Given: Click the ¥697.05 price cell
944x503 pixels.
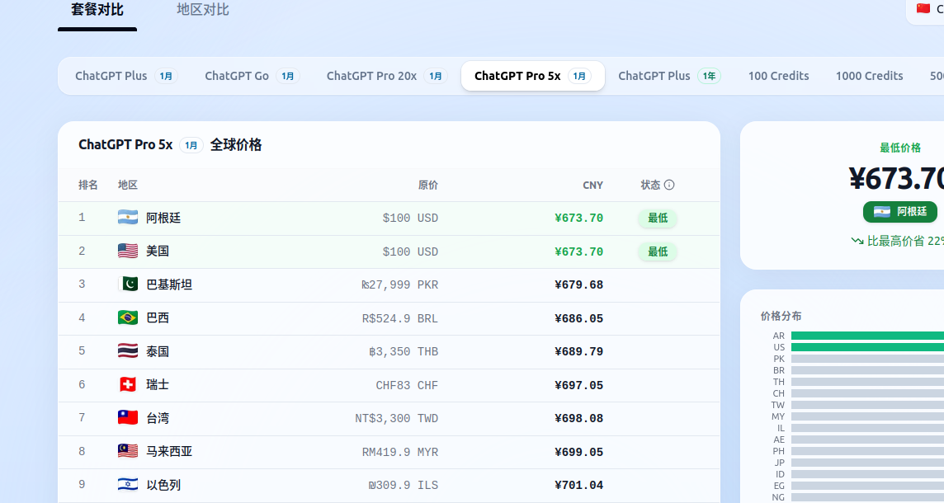Looking at the screenshot, I should click(x=578, y=385).
